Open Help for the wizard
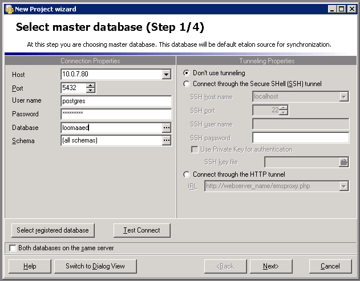360x281 pixels. tap(30, 266)
